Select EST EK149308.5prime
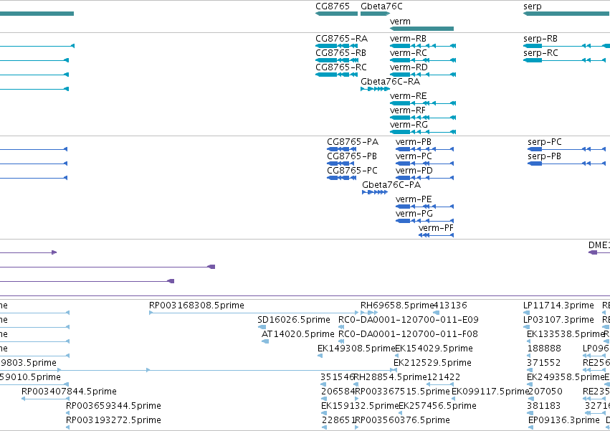Viewport: 610px width, 431px height. (x=320, y=356)
